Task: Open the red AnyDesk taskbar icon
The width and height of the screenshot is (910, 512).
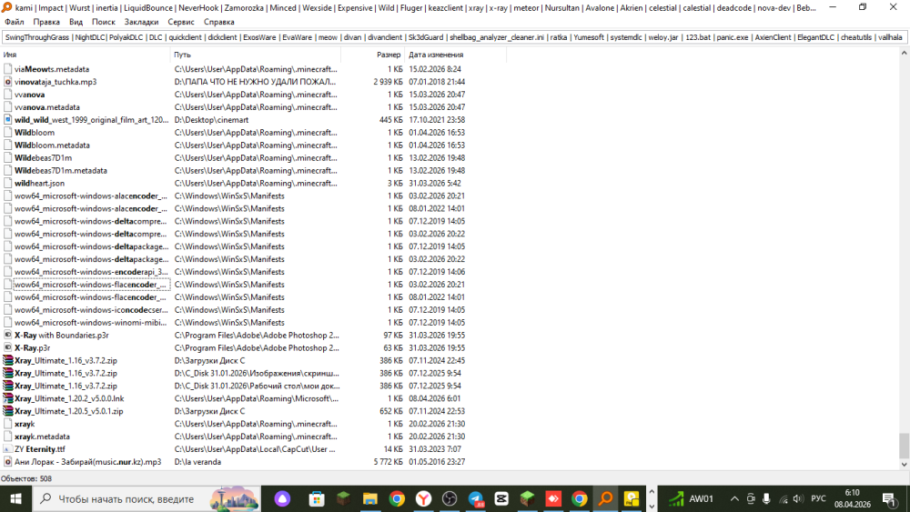Action: (553, 498)
